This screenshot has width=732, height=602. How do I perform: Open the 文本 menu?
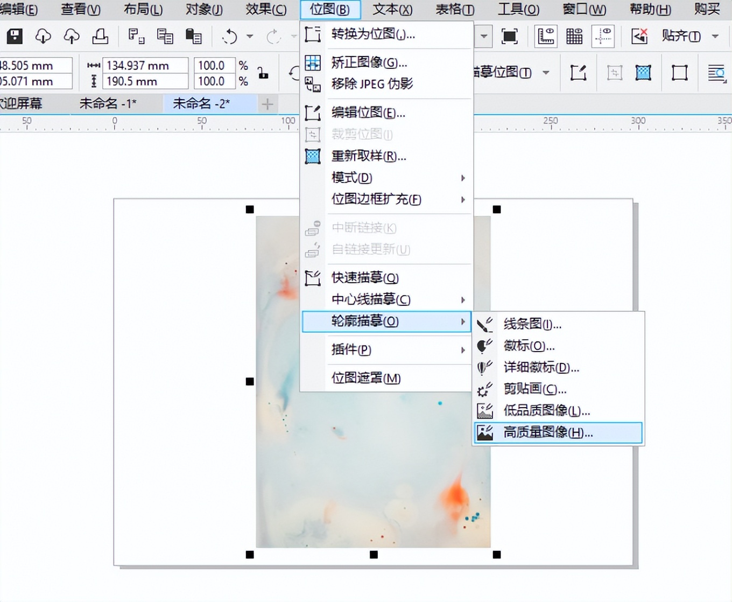pyautogui.click(x=391, y=10)
